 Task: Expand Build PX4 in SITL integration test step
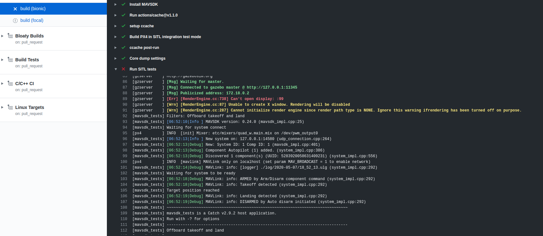coord(115,37)
